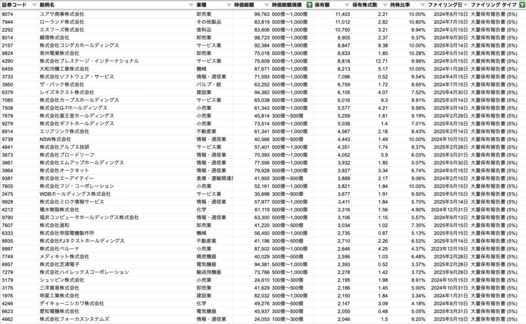
Task: Click the cell 株式会社芝浦電子
Action: pyautogui.click(x=117, y=264)
